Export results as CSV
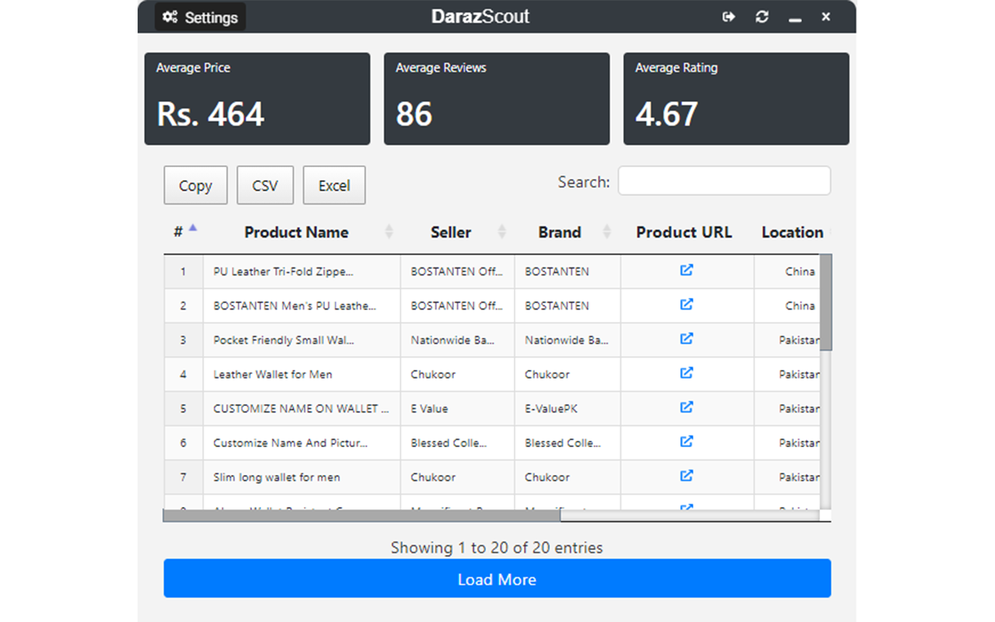 tap(265, 186)
